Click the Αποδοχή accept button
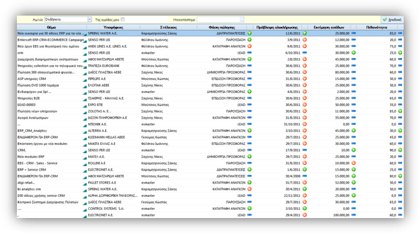The image size is (420, 233). (x=392, y=19)
